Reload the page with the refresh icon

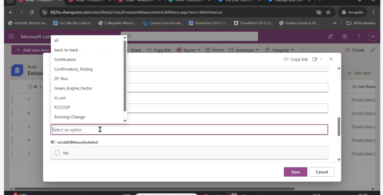point(32,12)
